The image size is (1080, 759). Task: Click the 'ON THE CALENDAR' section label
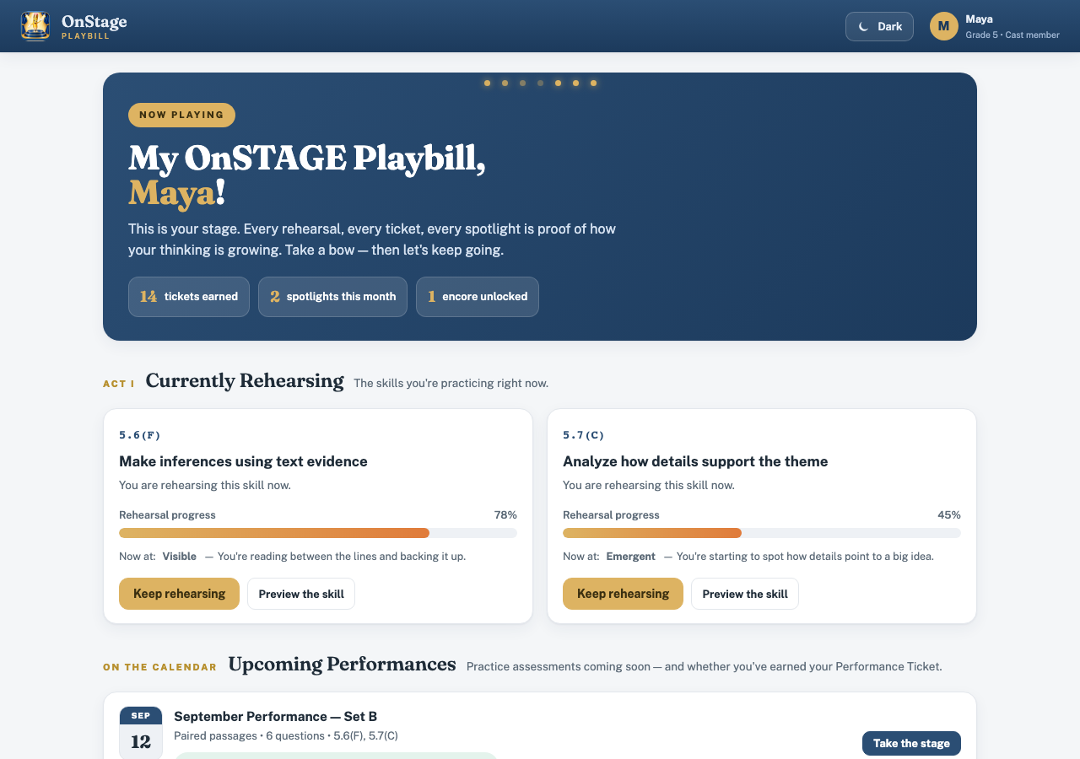tap(160, 667)
